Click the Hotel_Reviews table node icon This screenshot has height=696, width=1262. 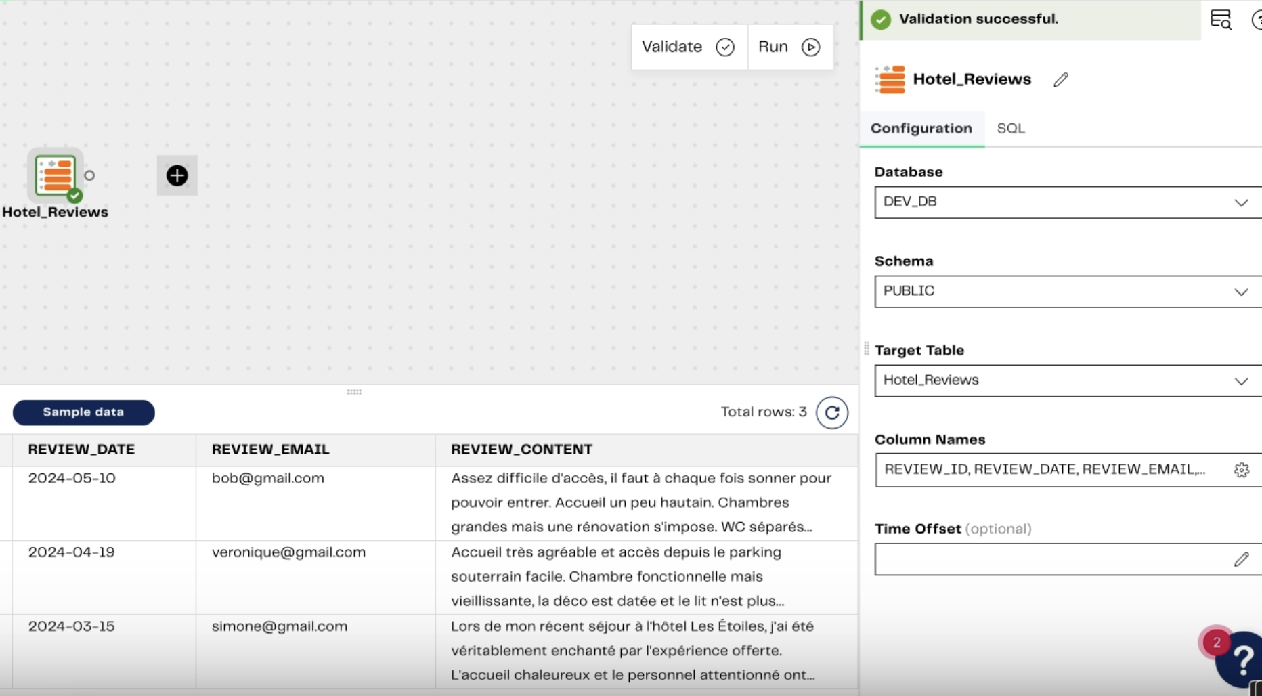click(x=56, y=175)
